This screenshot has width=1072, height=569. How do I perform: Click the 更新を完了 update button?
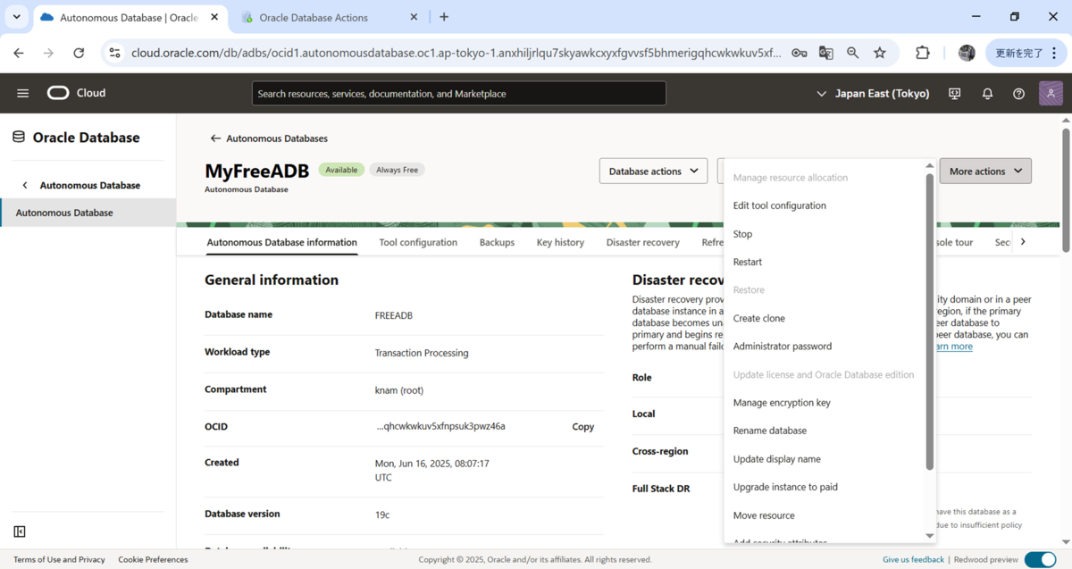pos(1027,53)
